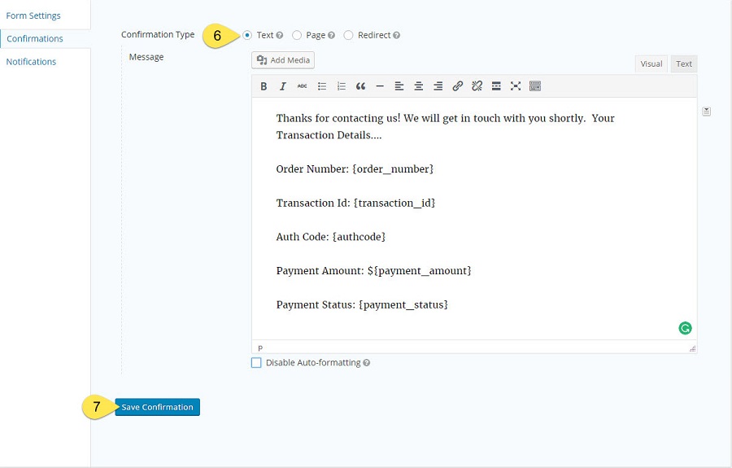Open Form Settings section
Image resolution: width=732 pixels, height=468 pixels.
pos(33,15)
